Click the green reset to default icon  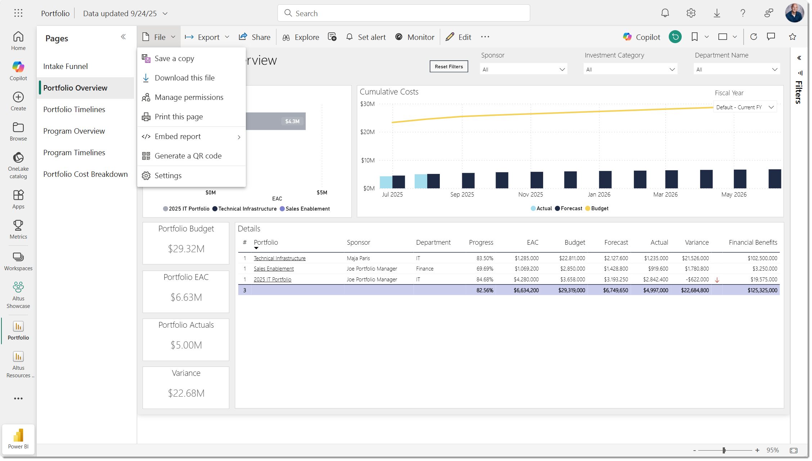click(x=675, y=37)
